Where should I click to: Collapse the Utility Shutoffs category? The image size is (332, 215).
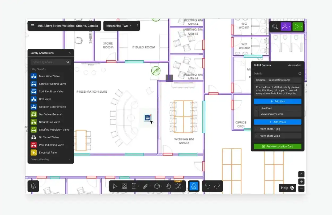[70, 69]
